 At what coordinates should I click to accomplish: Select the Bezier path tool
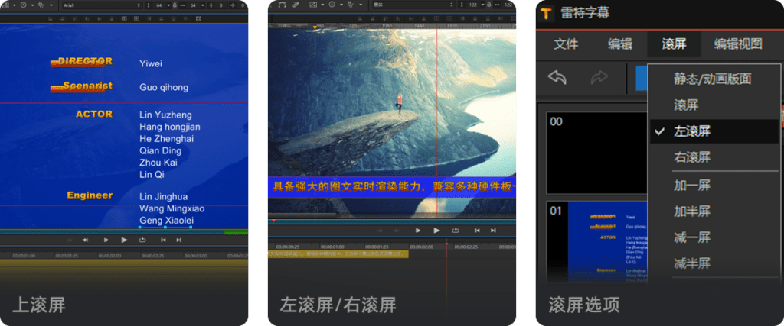282,5
